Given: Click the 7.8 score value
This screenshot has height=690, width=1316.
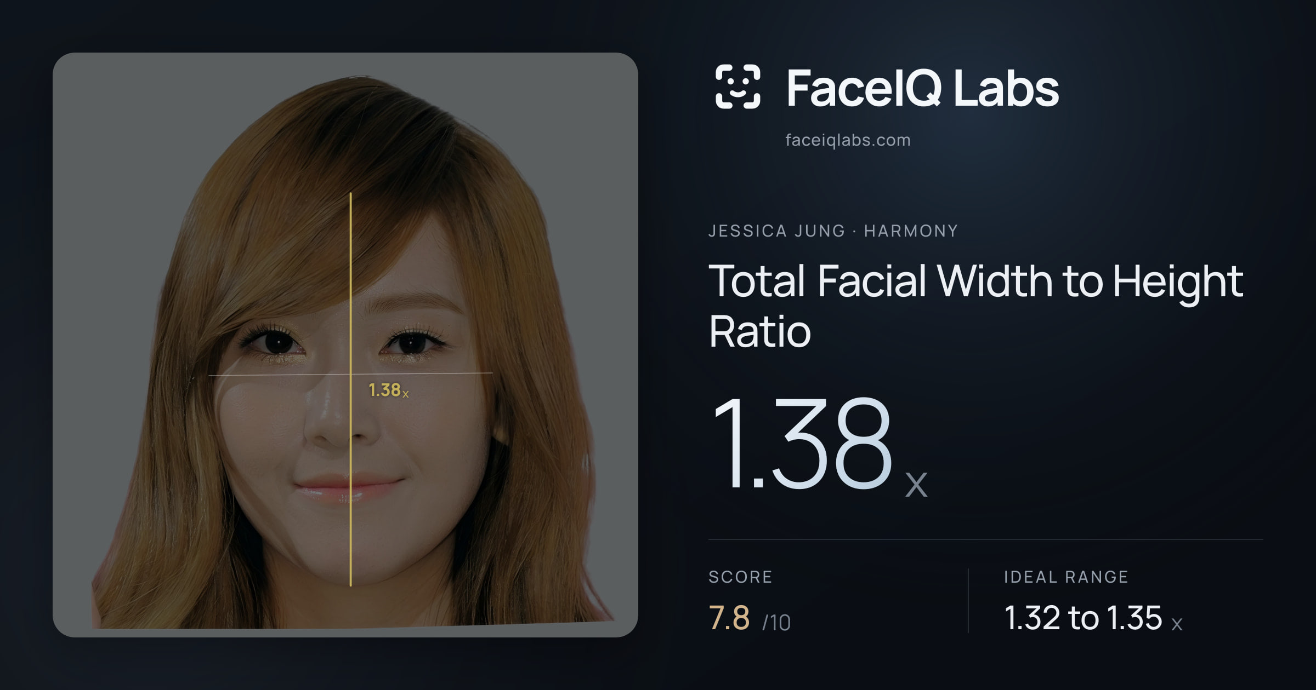Looking at the screenshot, I should [729, 618].
